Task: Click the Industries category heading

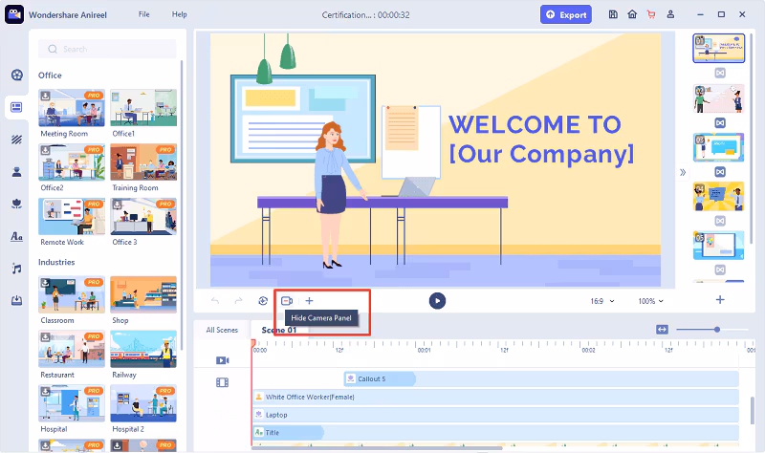Action: 56,262
